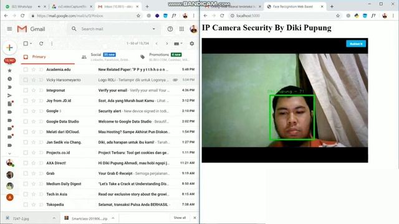
Task: Open search options dropdown in search bar
Action: coord(154,29)
